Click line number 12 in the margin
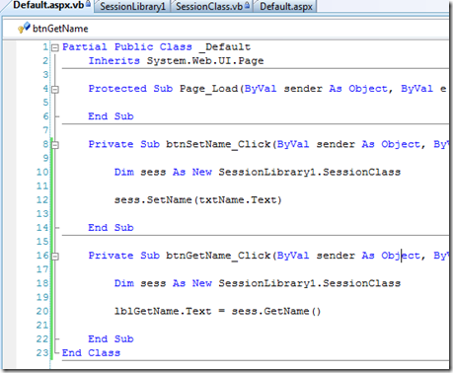 click(42, 200)
